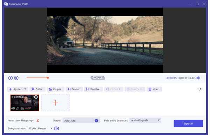
Task: Click the En avant move button
Action: [113, 89]
